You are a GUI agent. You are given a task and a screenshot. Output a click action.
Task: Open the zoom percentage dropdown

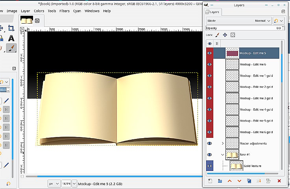(66, 183)
